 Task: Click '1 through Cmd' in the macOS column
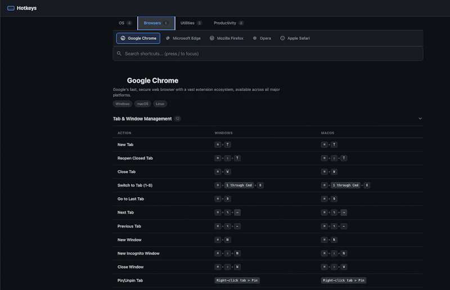(x=345, y=185)
